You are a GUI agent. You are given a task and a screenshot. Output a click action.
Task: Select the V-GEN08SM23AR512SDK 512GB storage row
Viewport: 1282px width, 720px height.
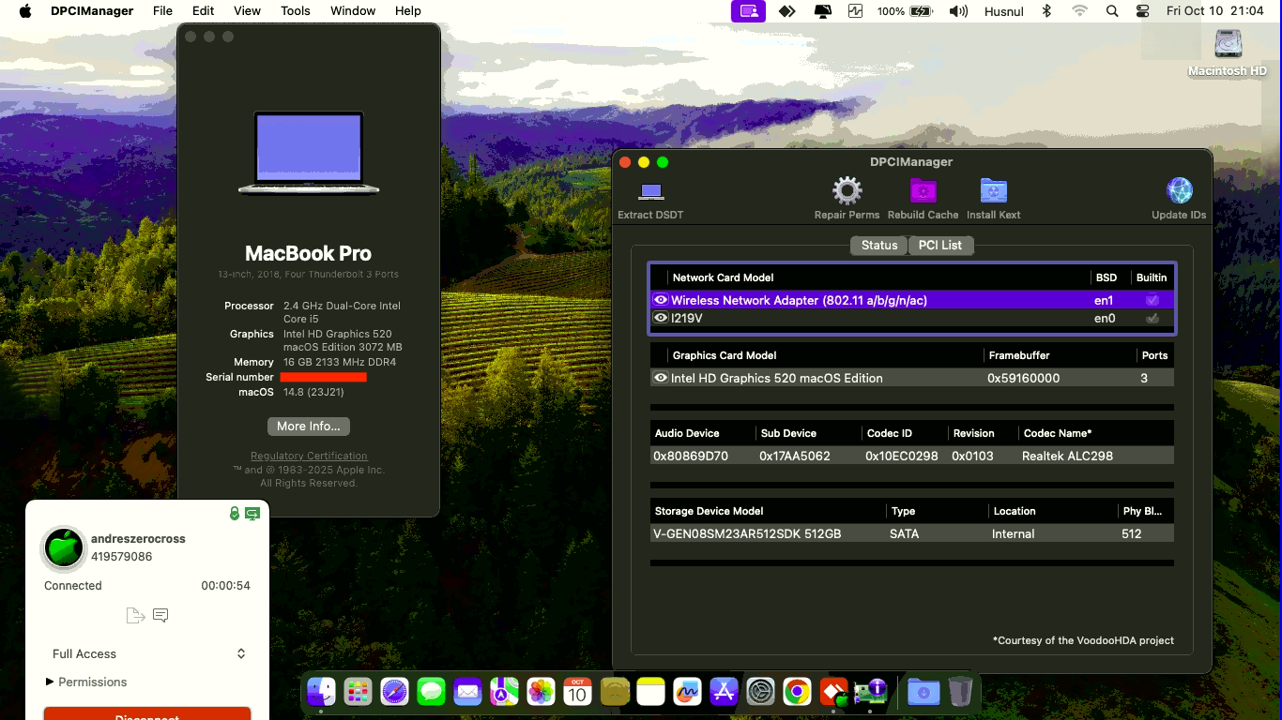912,533
